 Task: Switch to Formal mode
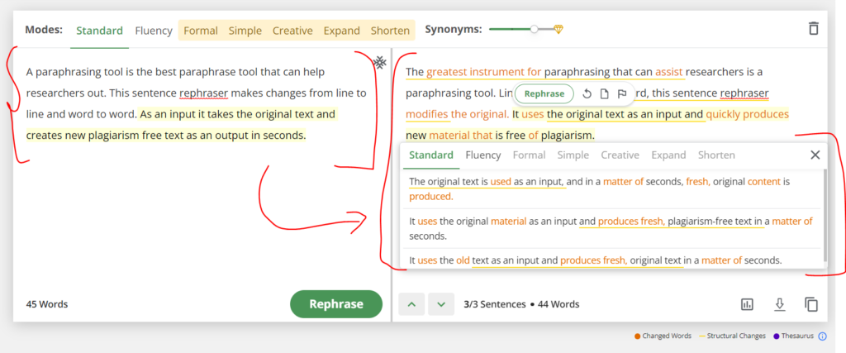click(x=201, y=31)
